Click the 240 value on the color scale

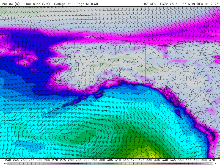(8, 160)
